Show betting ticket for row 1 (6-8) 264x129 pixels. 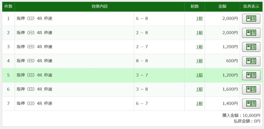251,19
